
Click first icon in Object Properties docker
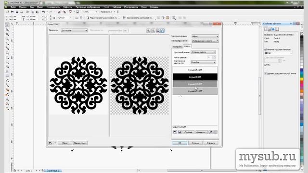pos(266,29)
